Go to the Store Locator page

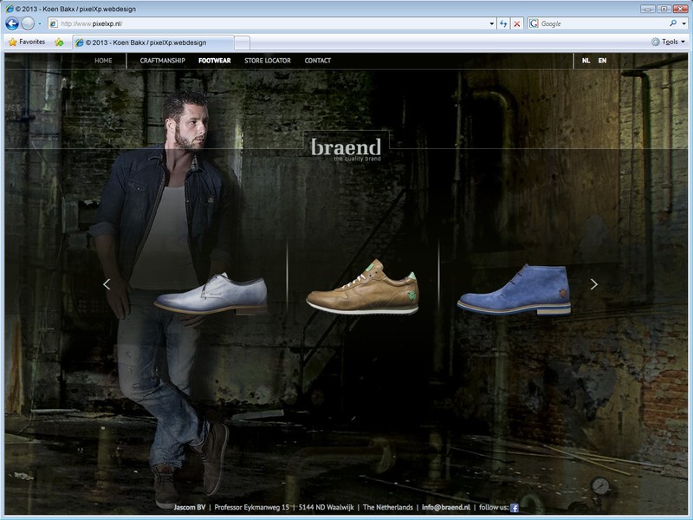pyautogui.click(x=268, y=61)
